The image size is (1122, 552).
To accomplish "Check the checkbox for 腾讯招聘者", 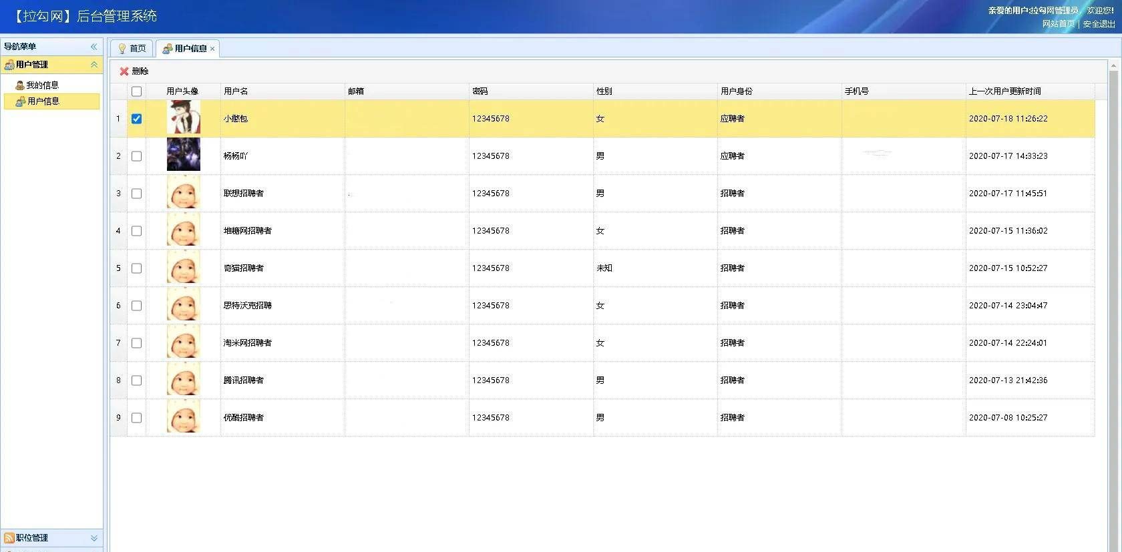I will [x=137, y=380].
